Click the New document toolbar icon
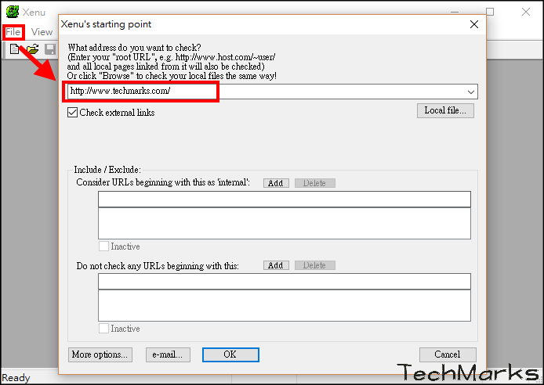Viewport: 544px width, 385px height. (14, 49)
